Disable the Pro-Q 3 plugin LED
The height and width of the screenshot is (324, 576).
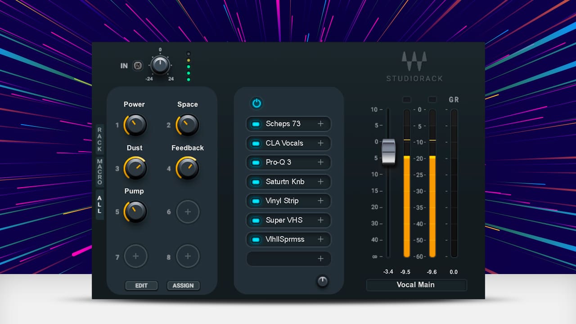click(256, 162)
